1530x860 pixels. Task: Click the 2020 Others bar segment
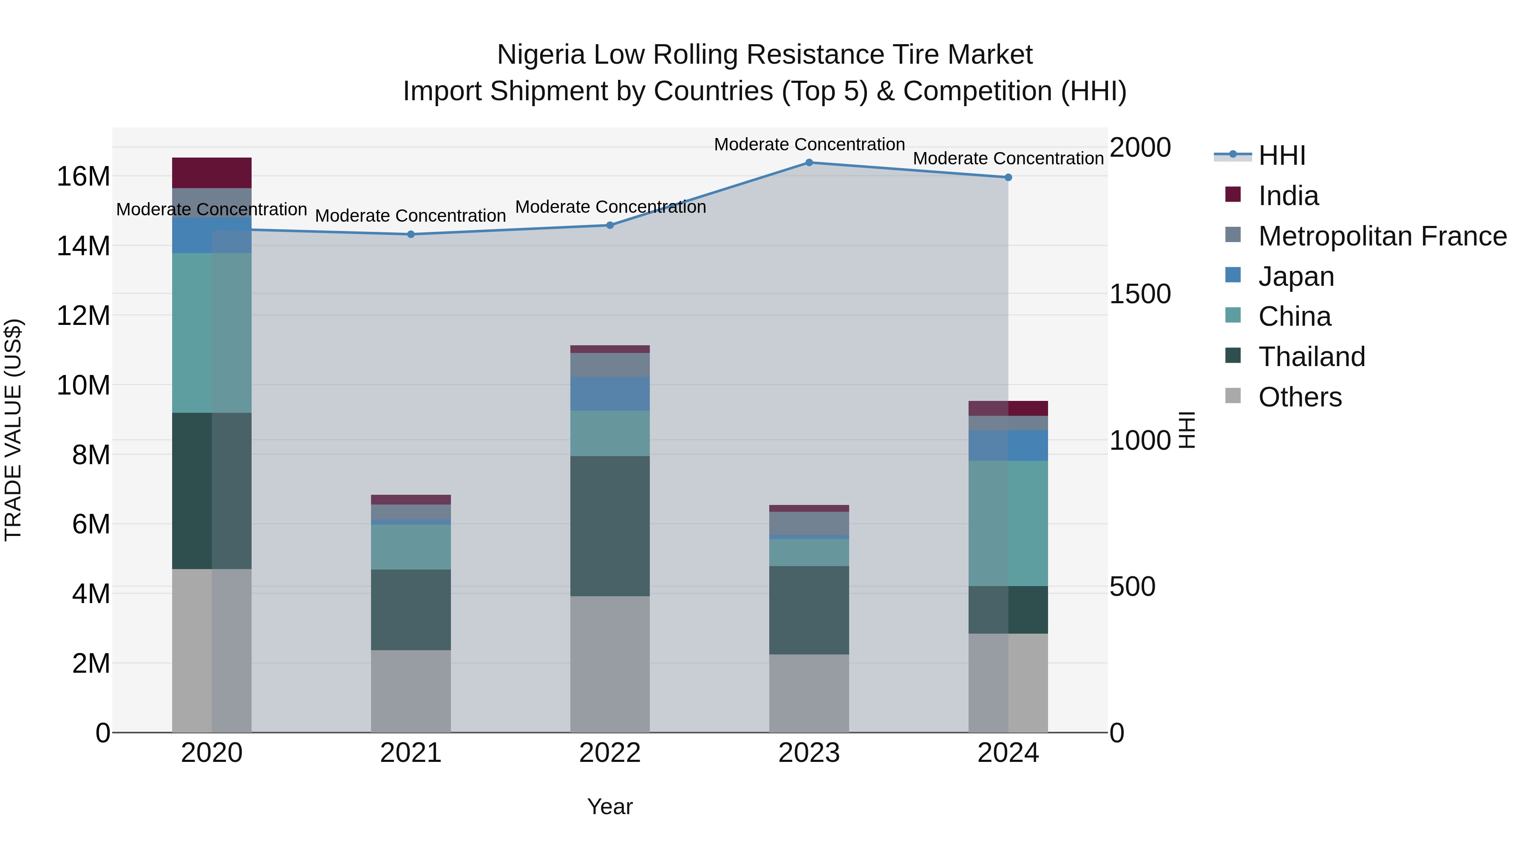click(x=212, y=651)
